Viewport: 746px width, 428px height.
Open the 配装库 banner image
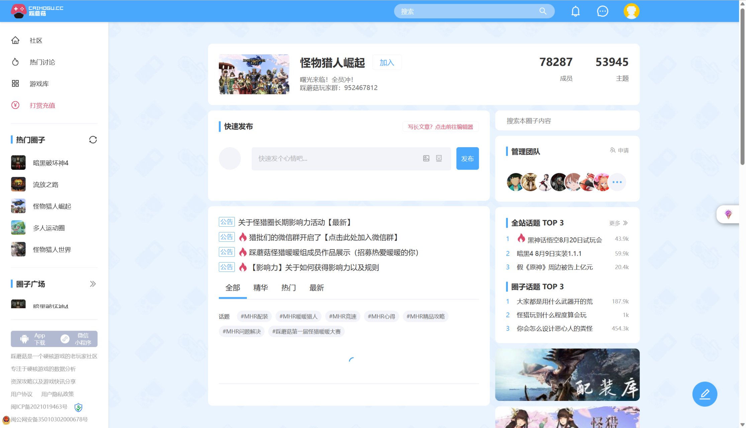[567, 375]
